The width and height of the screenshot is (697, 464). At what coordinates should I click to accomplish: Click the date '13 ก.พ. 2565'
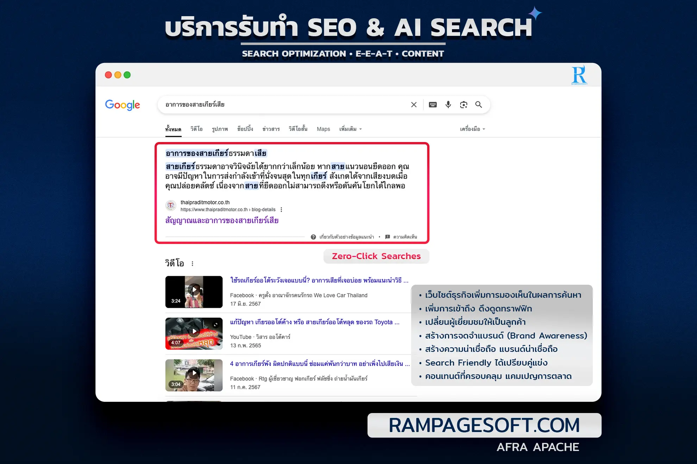245,346
